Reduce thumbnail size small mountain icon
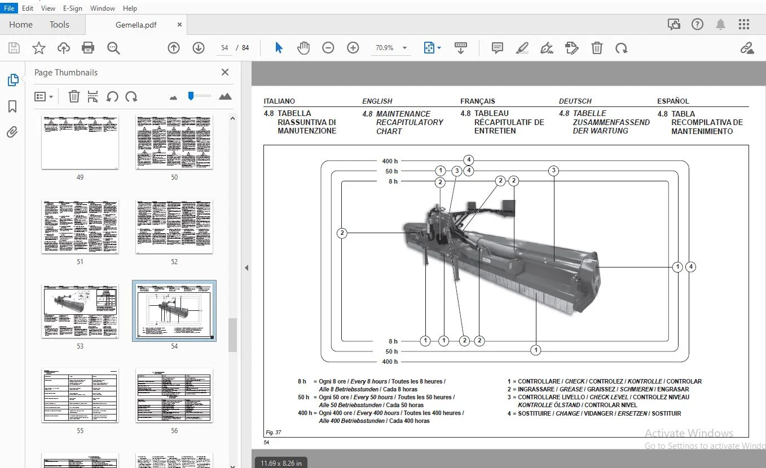The width and height of the screenshot is (766, 468). pyautogui.click(x=173, y=97)
